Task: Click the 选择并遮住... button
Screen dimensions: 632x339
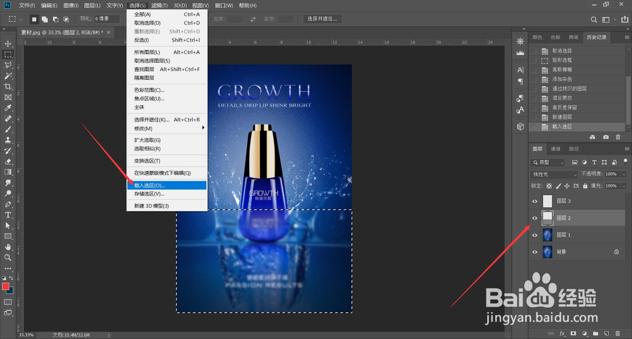Action: (322, 19)
